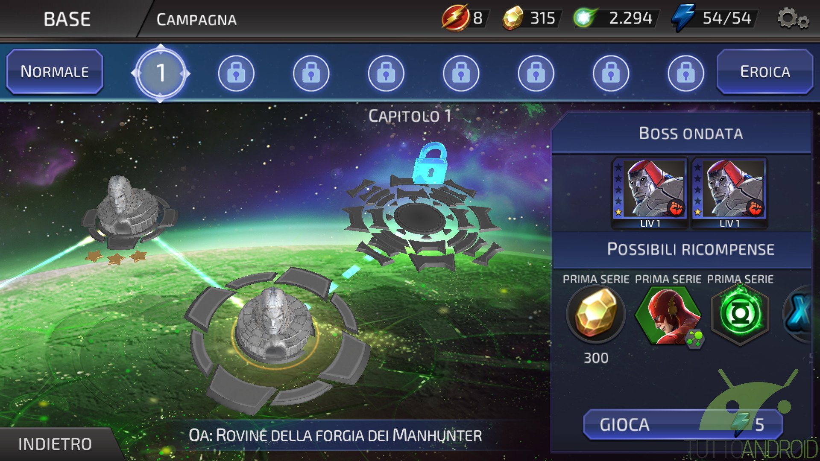Open the settings gears icon
Screen dimensions: 820x461
coord(793,19)
